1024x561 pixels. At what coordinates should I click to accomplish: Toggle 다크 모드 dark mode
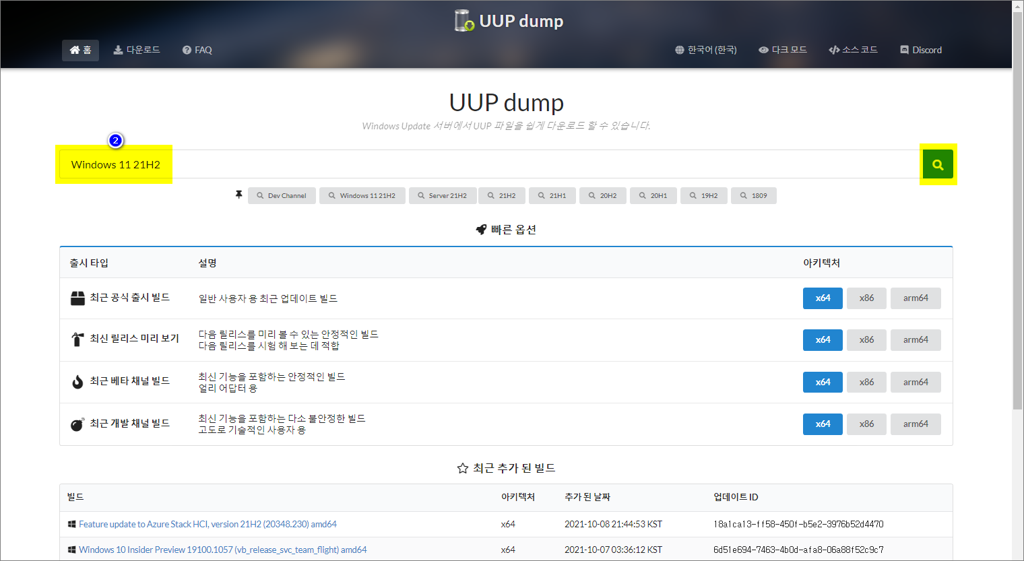(x=783, y=50)
